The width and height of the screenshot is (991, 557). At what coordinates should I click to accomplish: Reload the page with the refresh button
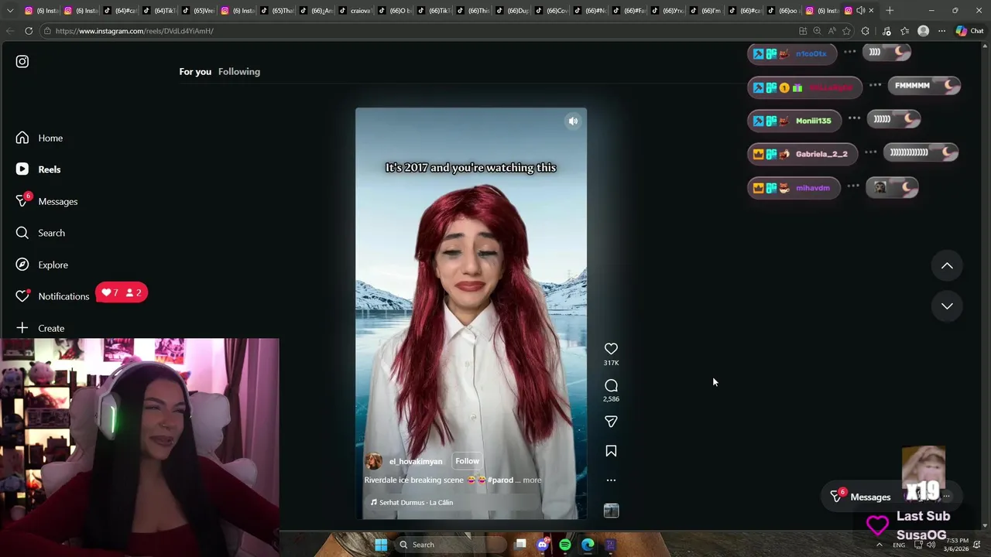coord(29,31)
